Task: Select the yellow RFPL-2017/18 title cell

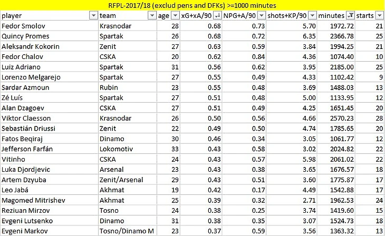Action: (192, 5)
